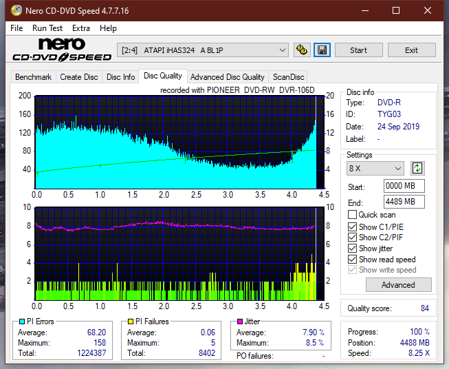449x369 pixels.
Task: Click the magenta Jitter legend swatch
Action: click(240, 321)
